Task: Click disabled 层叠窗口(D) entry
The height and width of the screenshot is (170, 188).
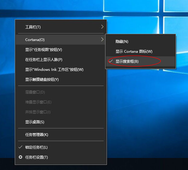Action: click(x=61, y=92)
